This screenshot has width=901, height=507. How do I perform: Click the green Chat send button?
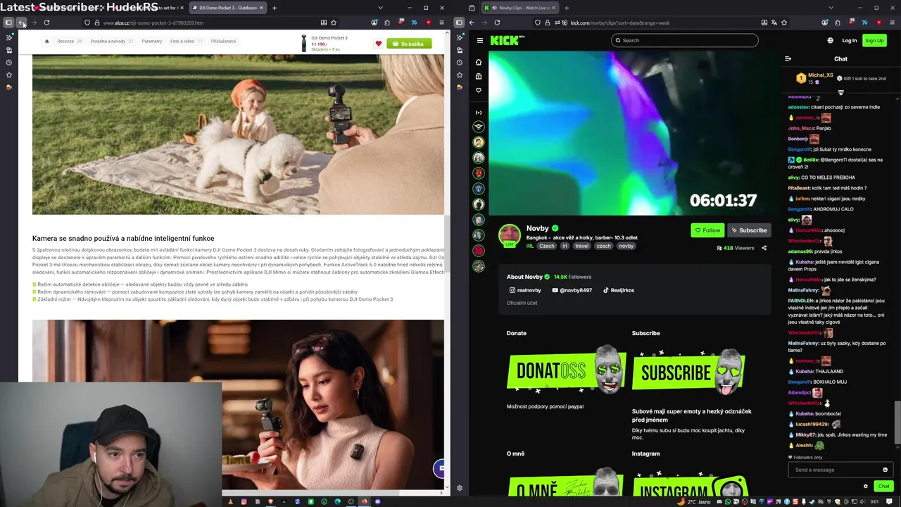[883, 486]
